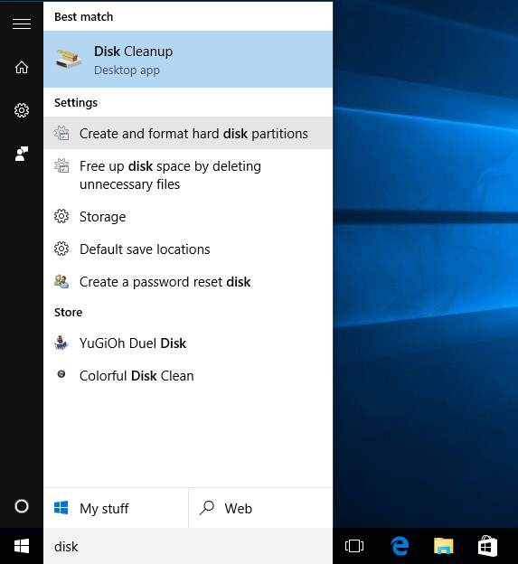Select Free up disk space by deleting files
This screenshot has width=518, height=564.
tap(188, 175)
